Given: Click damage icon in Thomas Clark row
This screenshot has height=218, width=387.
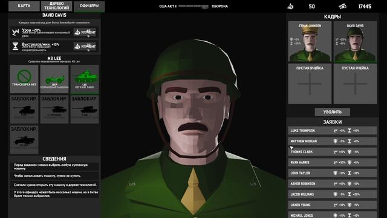Looking at the screenshot, I should coord(335,152).
